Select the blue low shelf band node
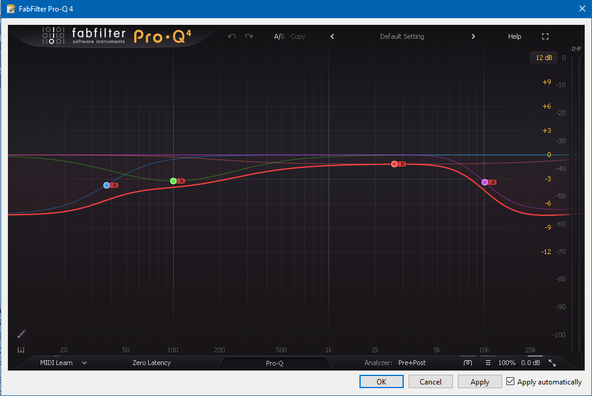The height and width of the screenshot is (396, 592). 106,185
